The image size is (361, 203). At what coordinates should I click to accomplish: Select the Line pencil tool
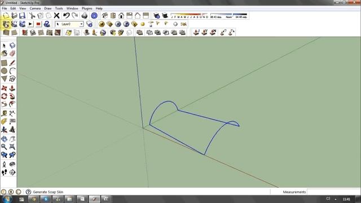[12, 63]
